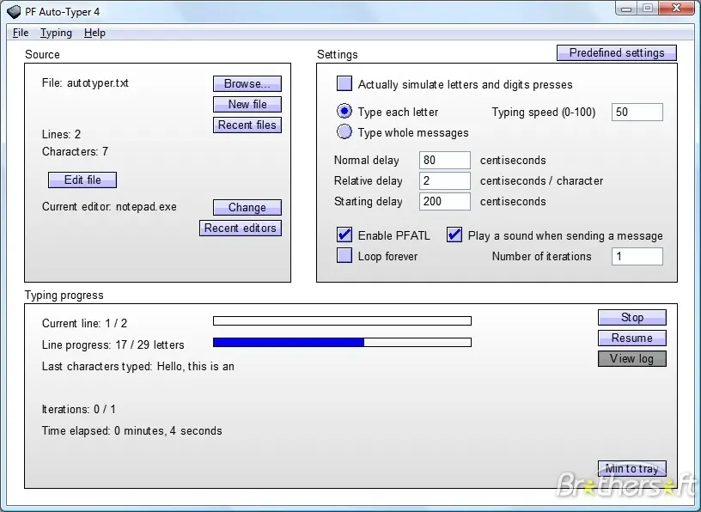Click the 'Iterations: 0 / 1' text
Image resolution: width=701 pixels, height=512 pixels.
[x=79, y=409]
